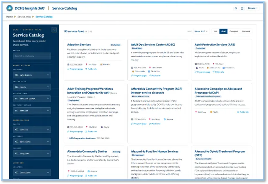Open Public site for Adult Protective Services

click(x=218, y=72)
